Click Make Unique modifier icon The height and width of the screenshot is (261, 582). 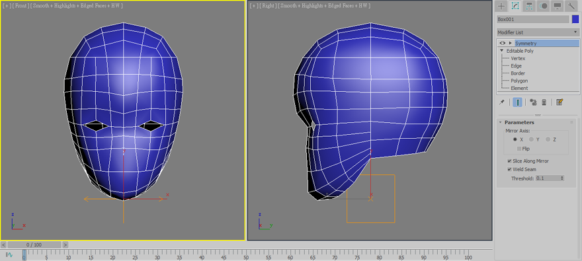click(533, 102)
